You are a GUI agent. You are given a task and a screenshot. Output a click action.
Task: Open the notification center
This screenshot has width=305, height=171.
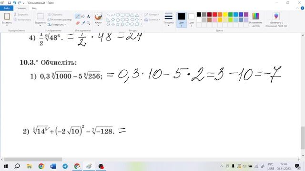(297, 166)
